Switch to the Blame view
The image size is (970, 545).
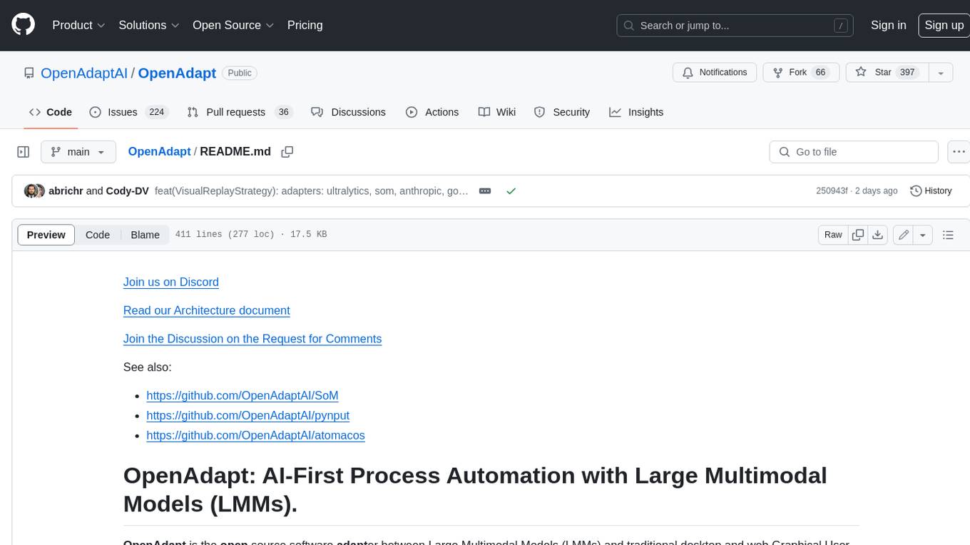[x=145, y=235]
